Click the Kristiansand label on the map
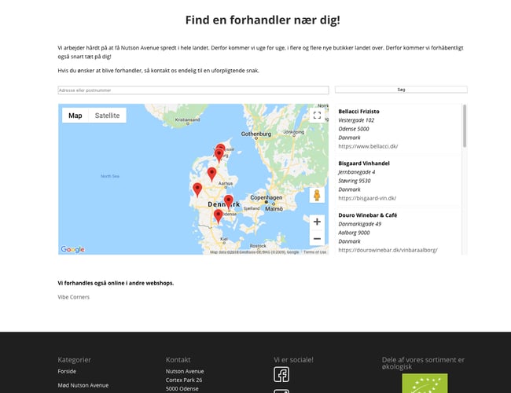The image size is (511, 393). click(187, 119)
